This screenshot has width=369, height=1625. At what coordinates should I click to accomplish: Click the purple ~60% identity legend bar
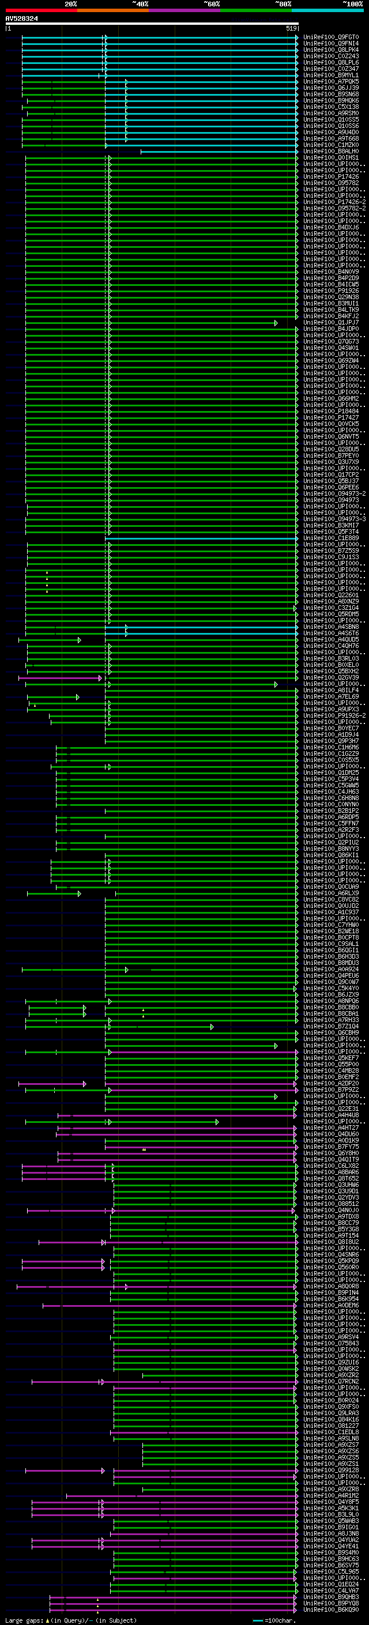click(x=184, y=10)
